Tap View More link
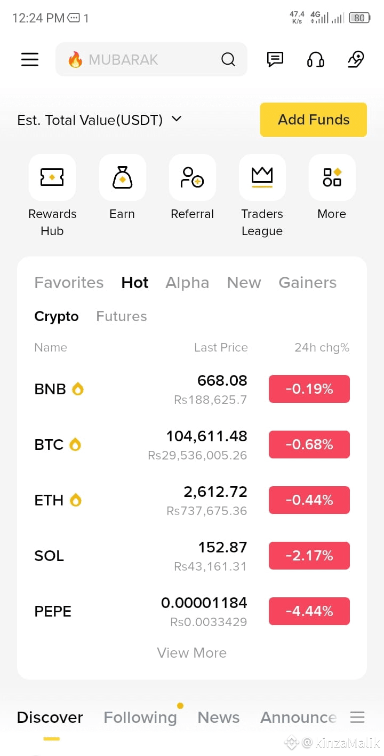 click(192, 653)
